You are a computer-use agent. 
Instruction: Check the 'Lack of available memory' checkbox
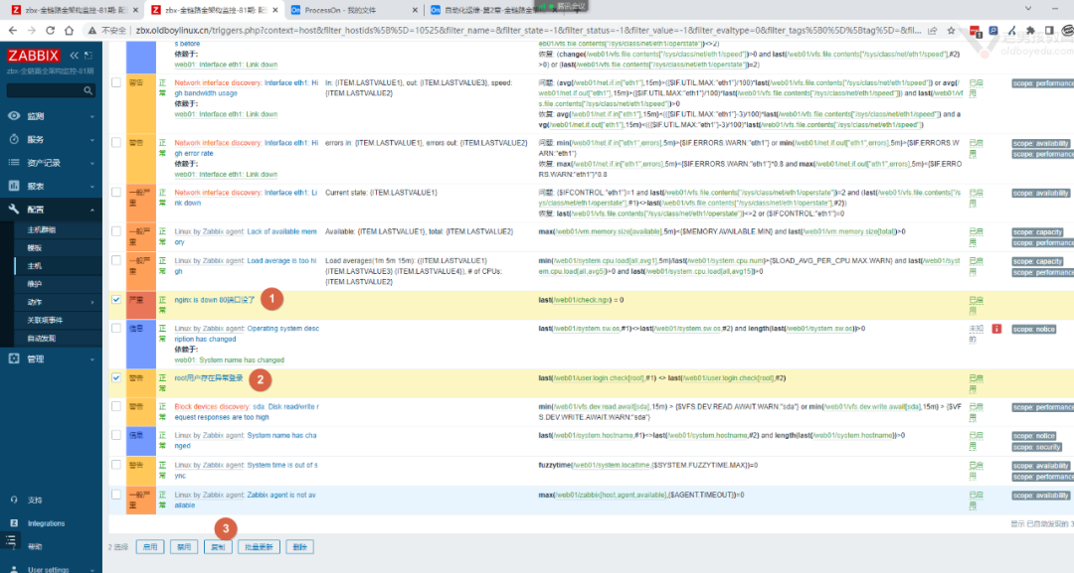click(116, 231)
